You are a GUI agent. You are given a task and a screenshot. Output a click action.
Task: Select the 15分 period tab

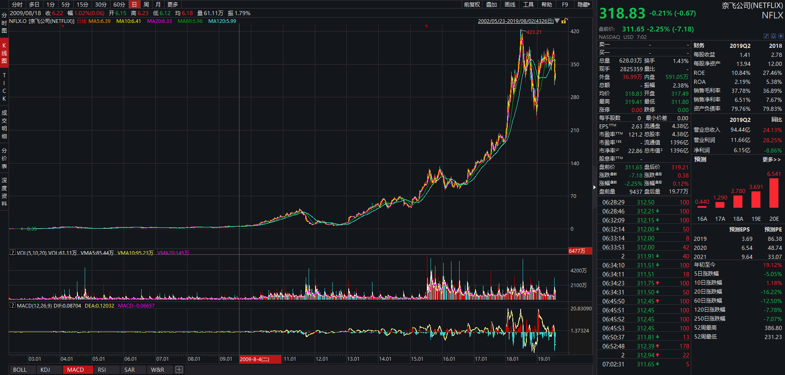(83, 4)
